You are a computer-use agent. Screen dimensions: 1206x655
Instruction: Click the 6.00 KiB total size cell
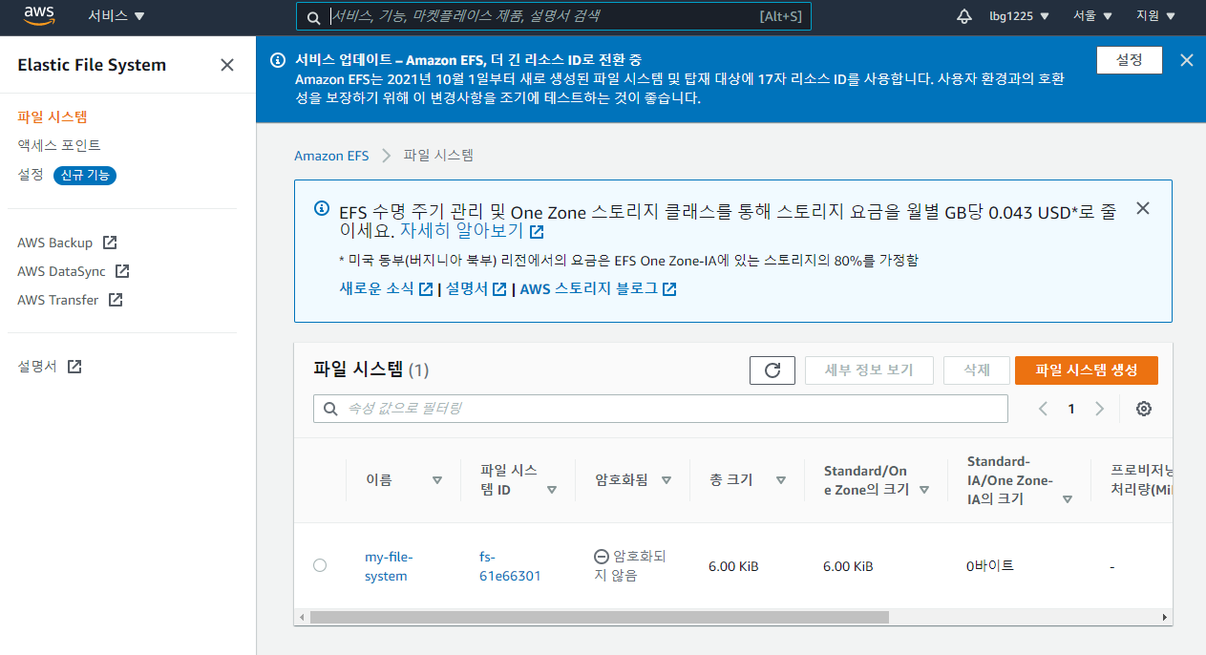tap(733, 566)
